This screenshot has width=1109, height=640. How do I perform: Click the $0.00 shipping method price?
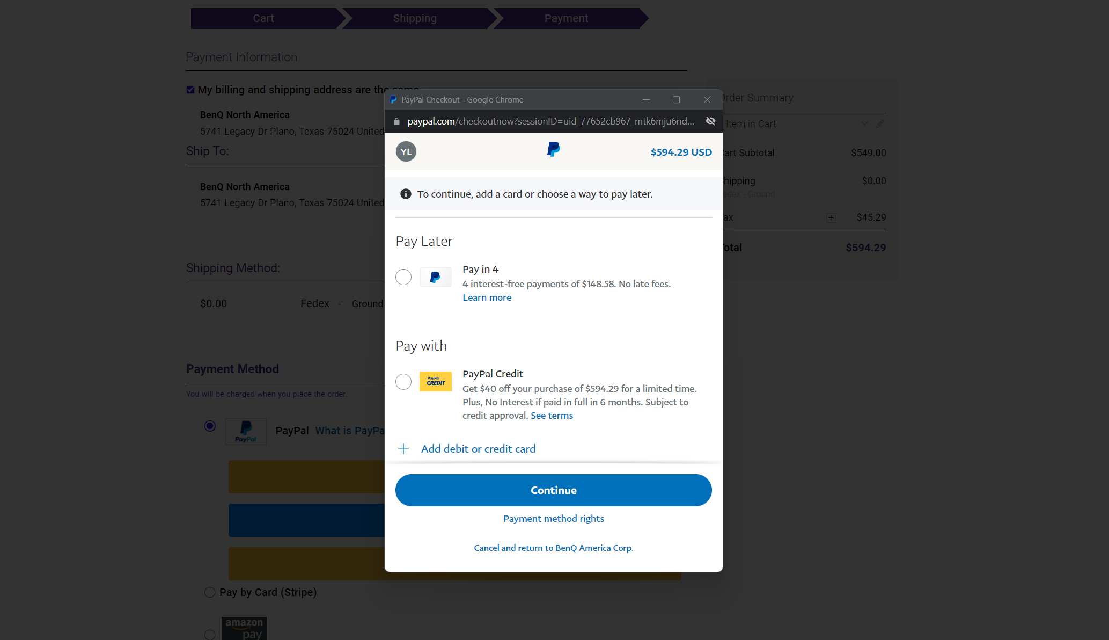point(214,304)
